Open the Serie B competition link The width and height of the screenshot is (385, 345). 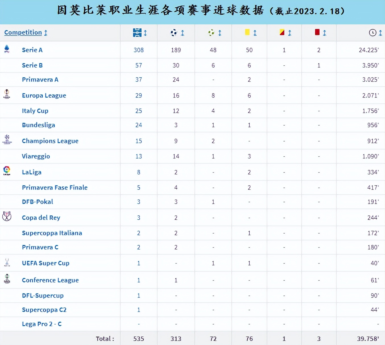32,65
